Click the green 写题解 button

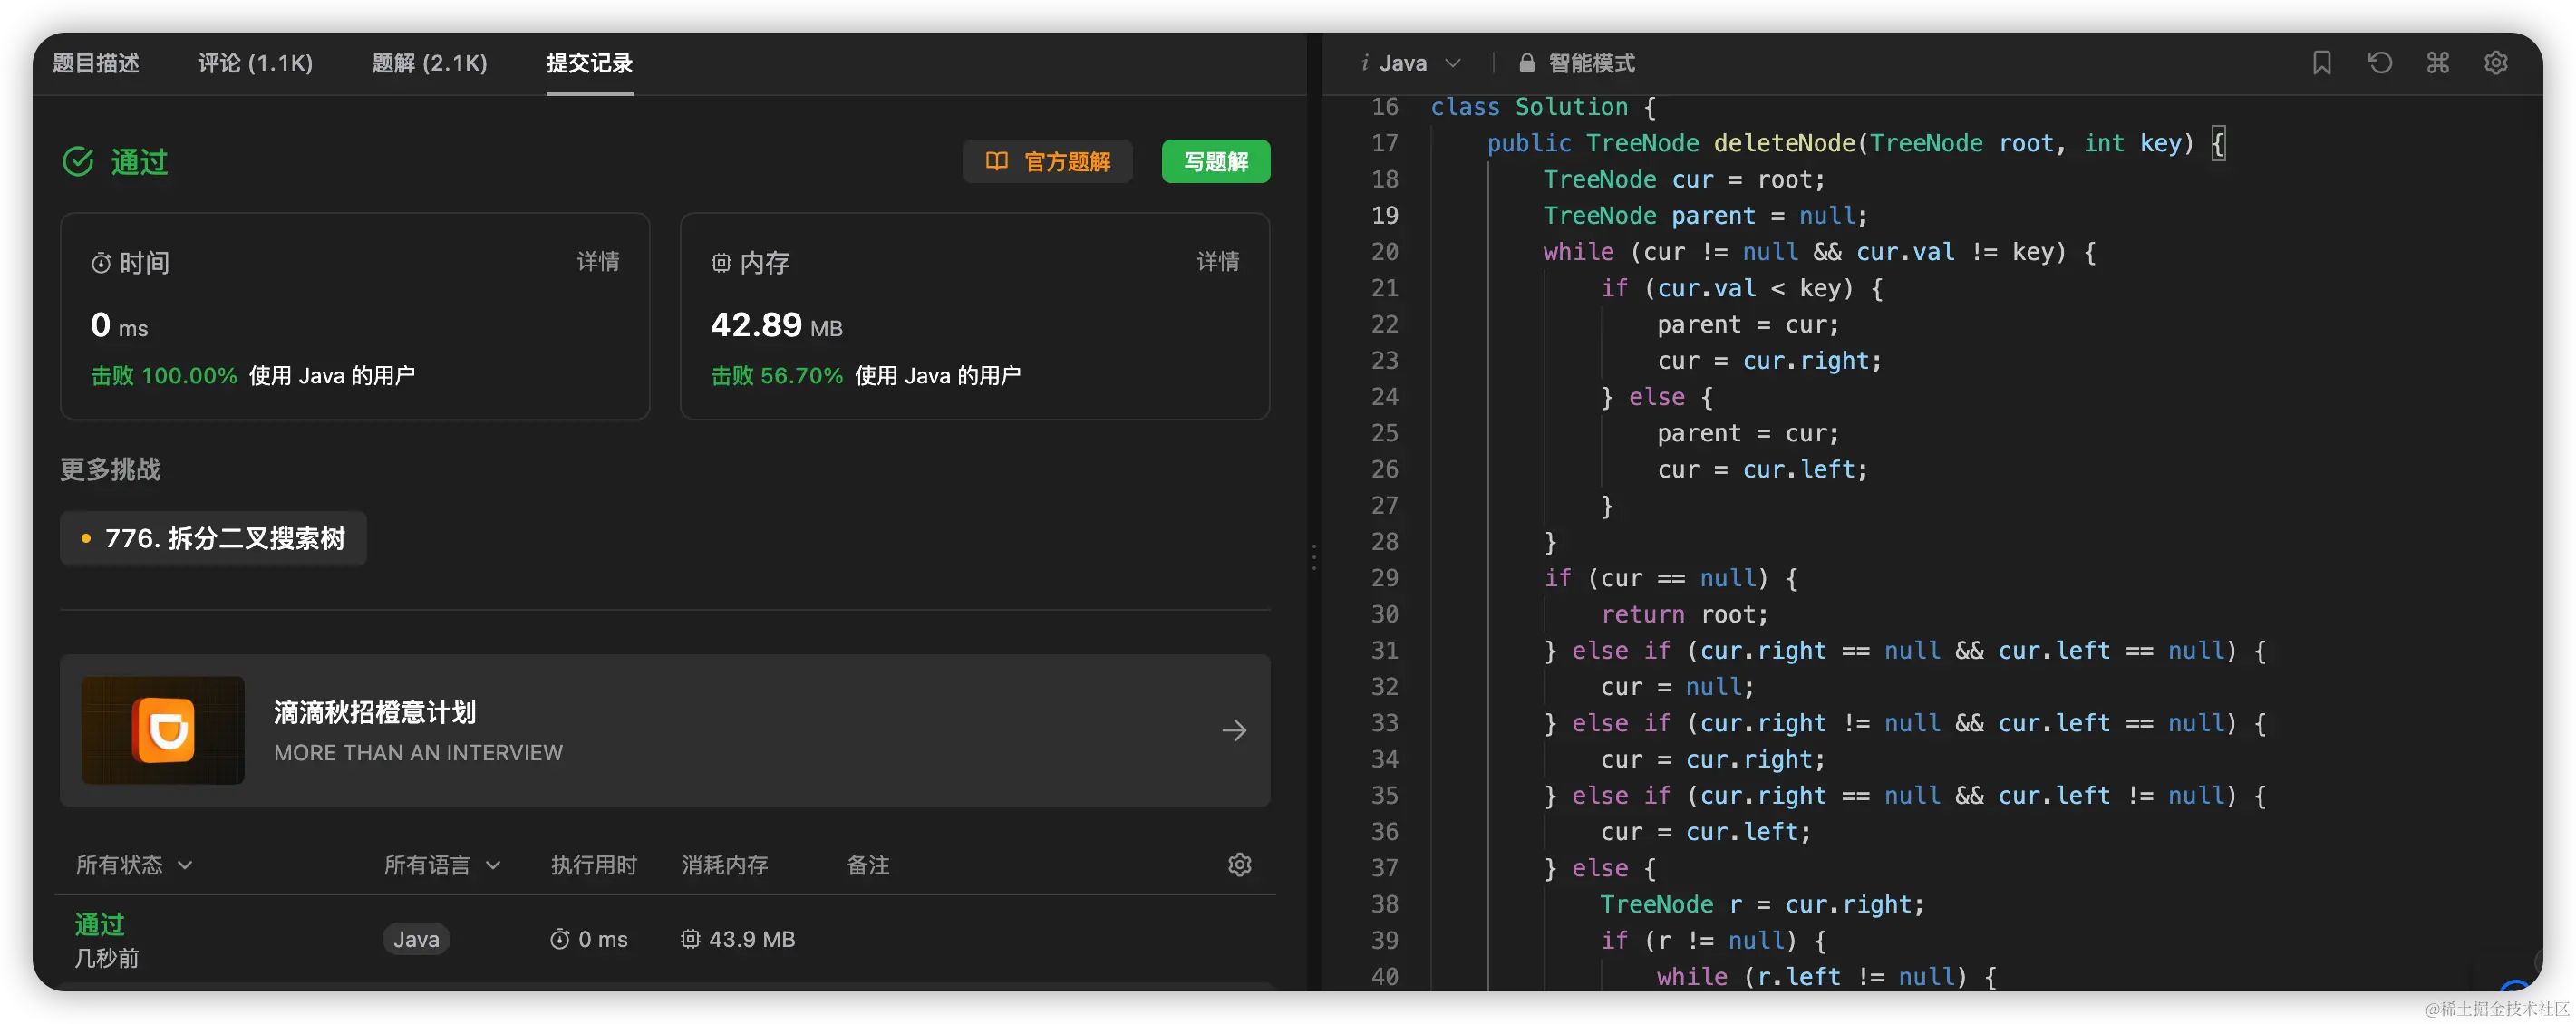1215,162
